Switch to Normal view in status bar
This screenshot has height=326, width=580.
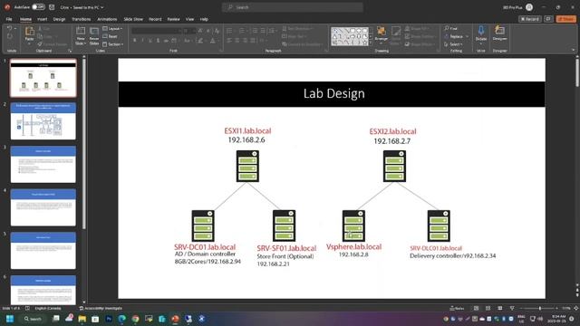coord(476,308)
